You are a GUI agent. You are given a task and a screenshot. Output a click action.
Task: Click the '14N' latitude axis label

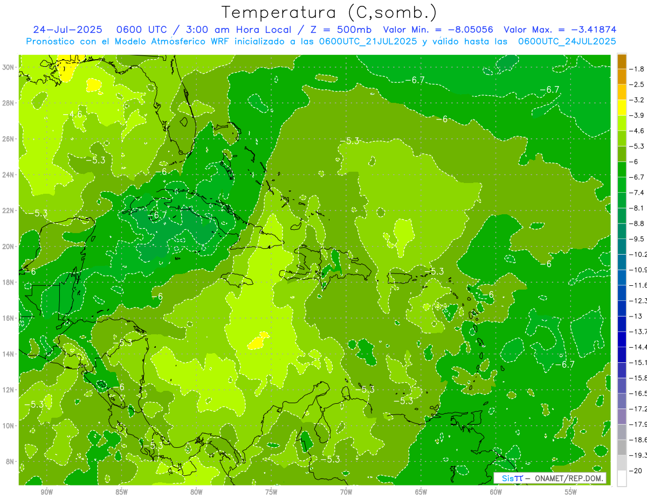tap(8, 354)
